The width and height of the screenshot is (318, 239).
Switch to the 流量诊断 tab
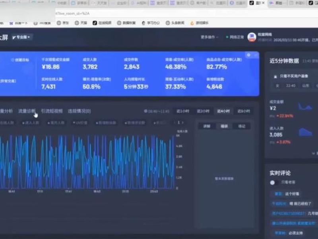click(27, 111)
